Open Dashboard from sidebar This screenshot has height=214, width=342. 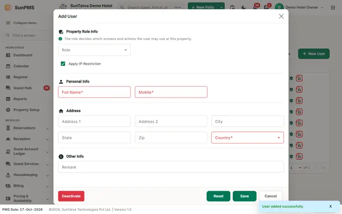(23, 55)
